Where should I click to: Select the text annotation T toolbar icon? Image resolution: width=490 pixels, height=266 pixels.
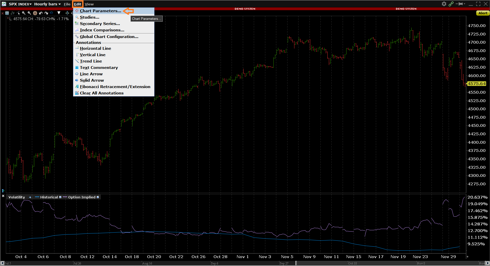pyautogui.click(x=7, y=13)
